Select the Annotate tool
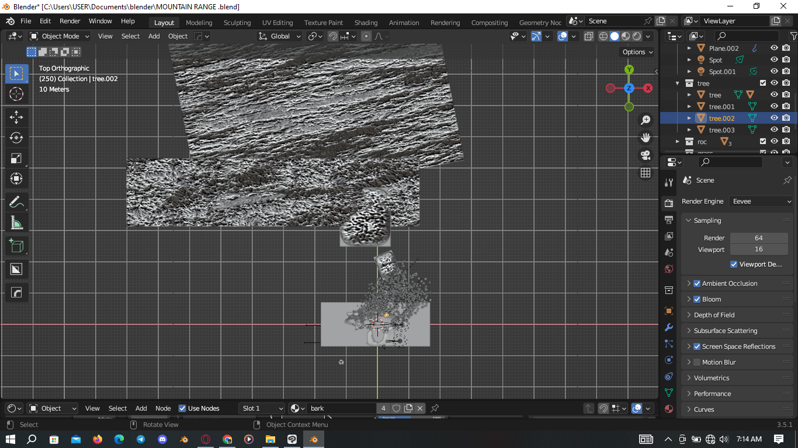Viewport: 798px width, 448px height. [16, 202]
